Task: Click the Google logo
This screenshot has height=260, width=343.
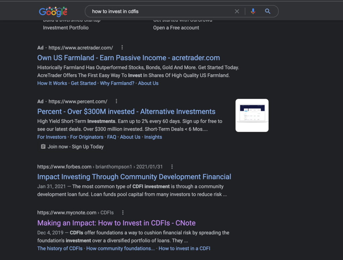Action: (53, 12)
